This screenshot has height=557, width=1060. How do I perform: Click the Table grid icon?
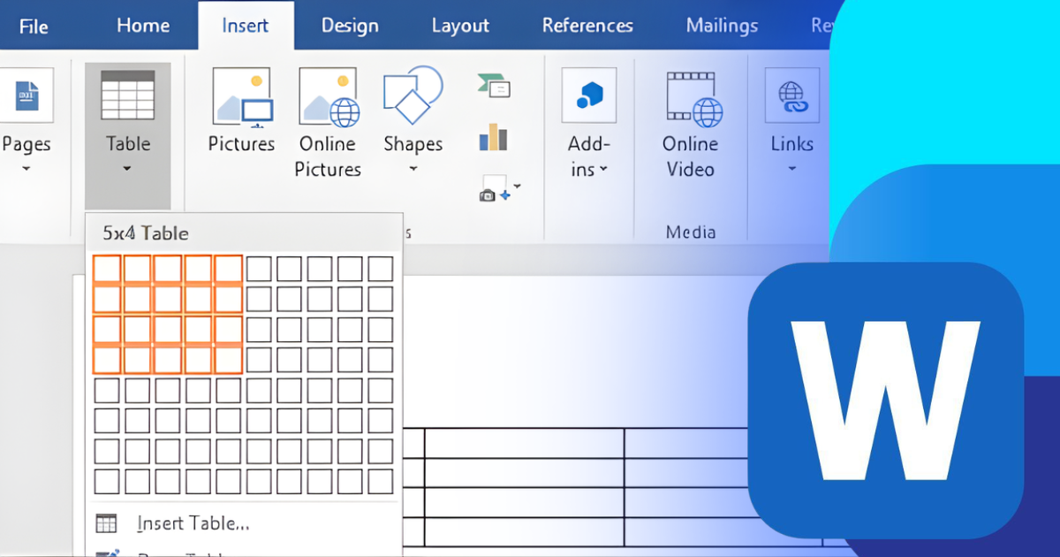coord(128,95)
